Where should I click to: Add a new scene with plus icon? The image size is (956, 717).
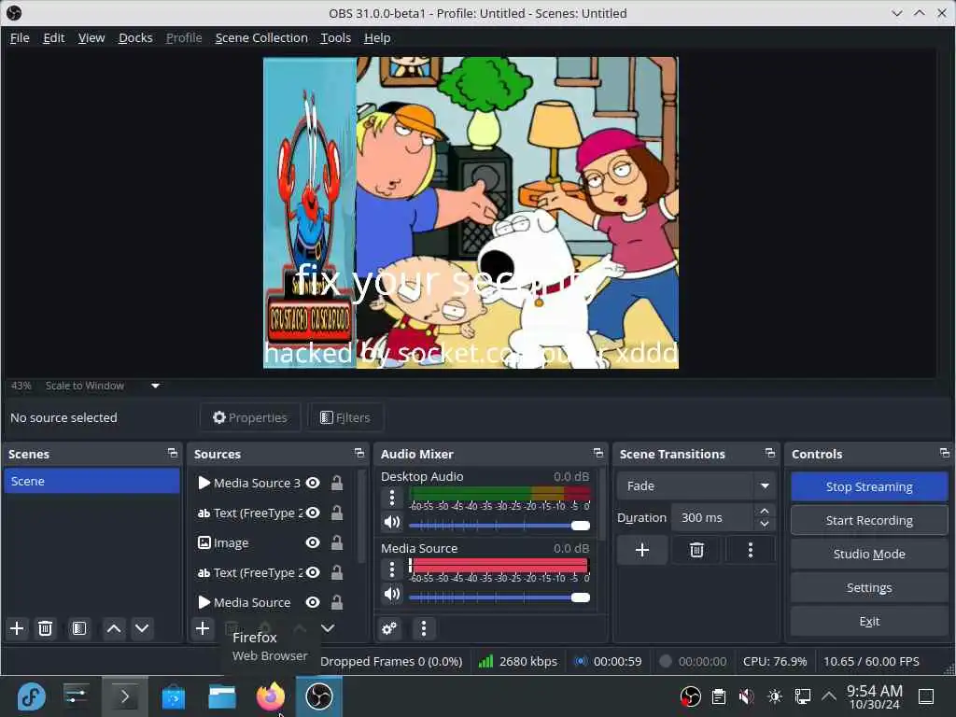pos(17,628)
